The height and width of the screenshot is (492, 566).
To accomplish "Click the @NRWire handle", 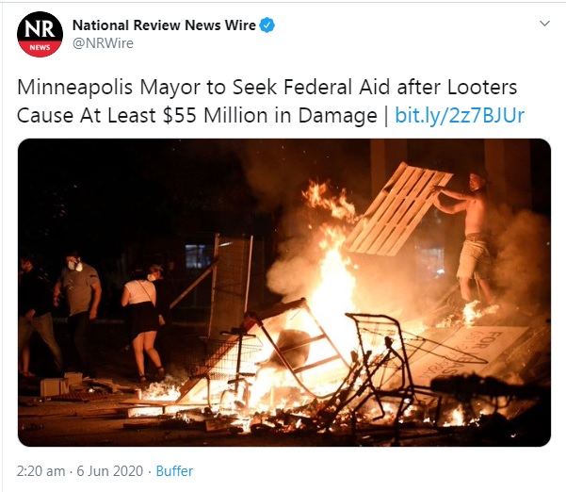I will click(x=103, y=43).
